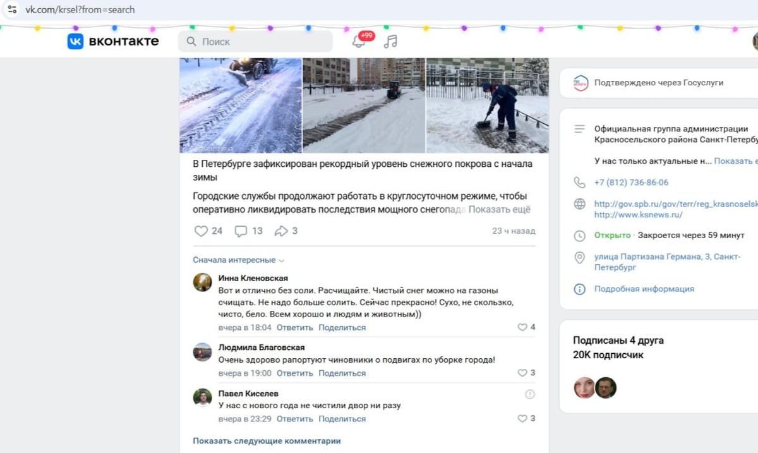Image resolution: width=758 pixels, height=453 pixels.
Task: Click the Поиск search field
Action: tap(255, 41)
